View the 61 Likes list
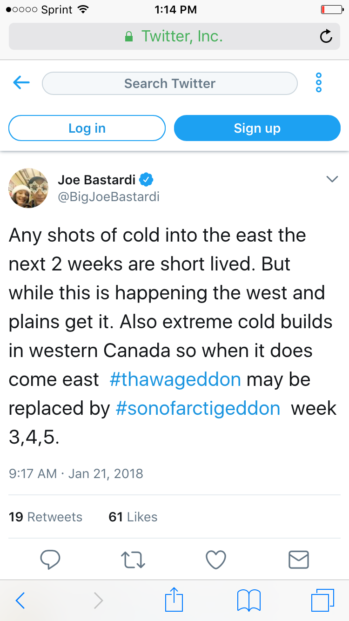The width and height of the screenshot is (349, 621). point(133,517)
